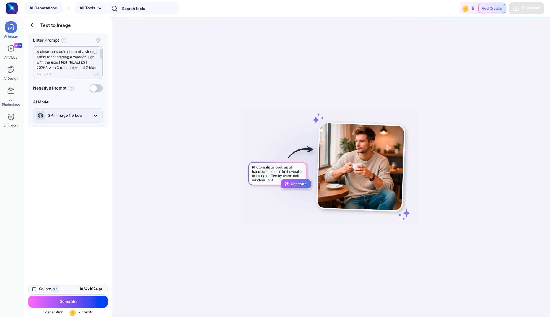Open the AI Video sidebar section
This screenshot has width=550, height=317.
point(11,52)
